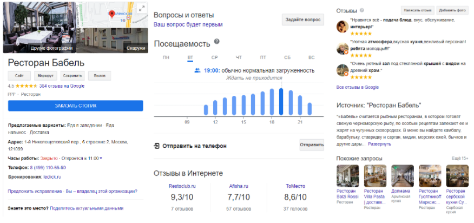Click second reviewer's avatar
Screen dimensions: 474x223
pyautogui.click(x=343, y=48)
